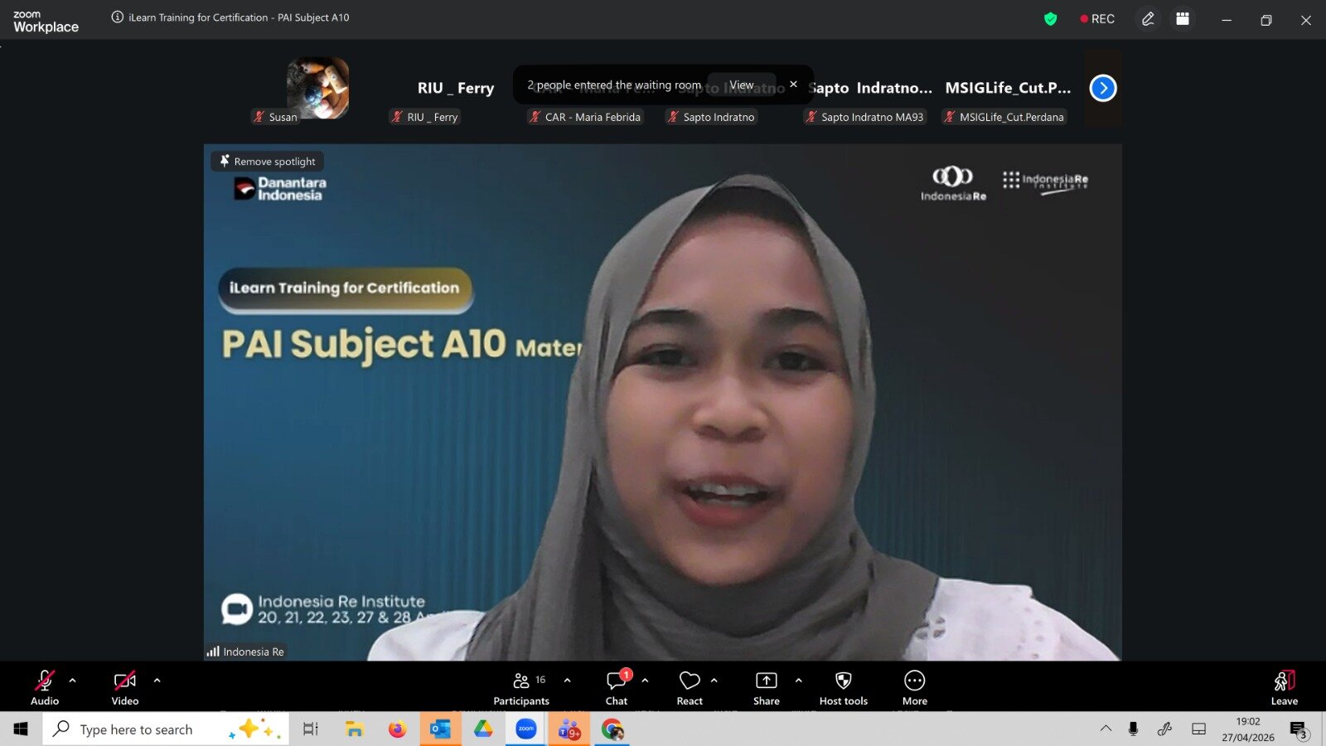The image size is (1326, 746).
Task: Switch to Zoom taskbar icon
Action: (526, 729)
